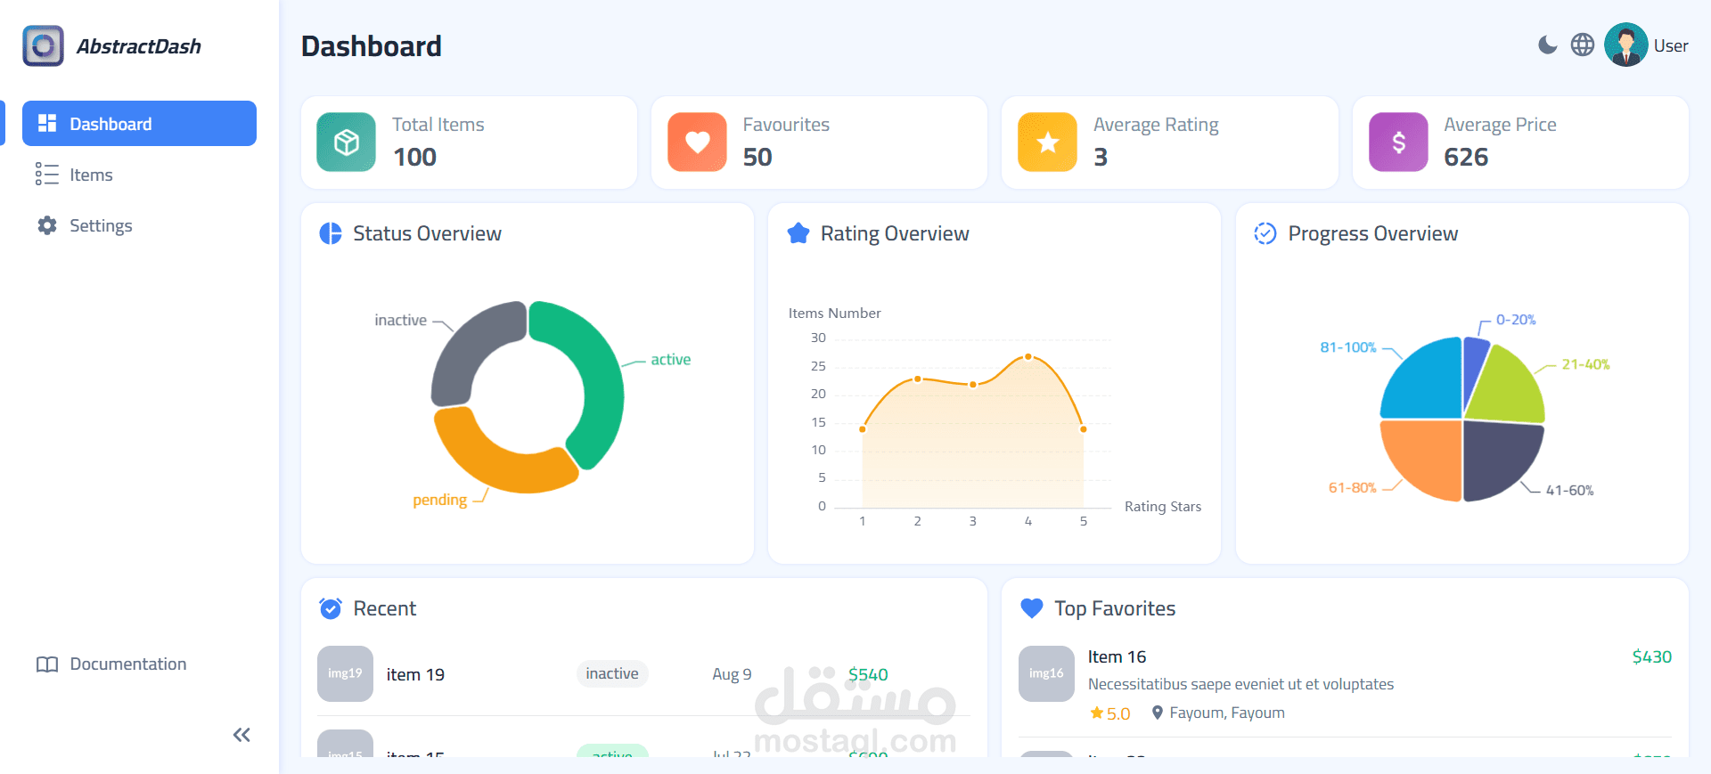The height and width of the screenshot is (774, 1711).
Task: Click the Aug 9 date
Action: 732,674
